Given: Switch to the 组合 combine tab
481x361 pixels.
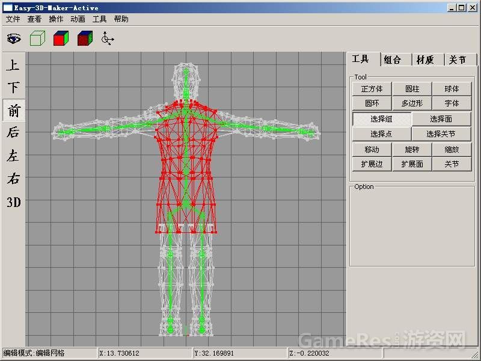Looking at the screenshot, I should (x=394, y=59).
